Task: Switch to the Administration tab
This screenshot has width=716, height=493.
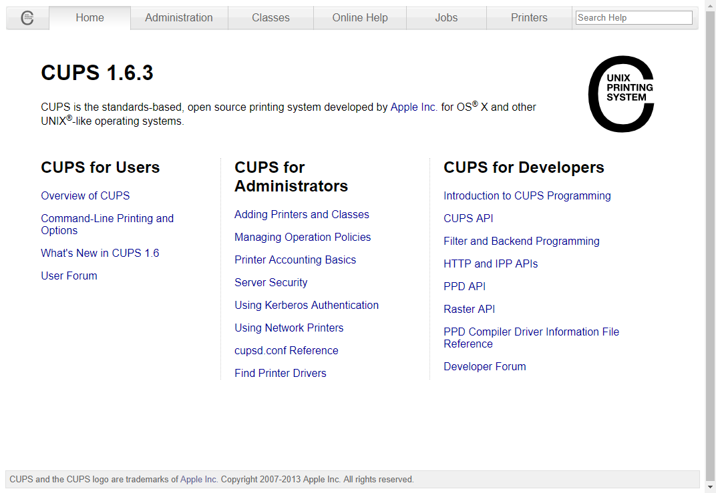Action: [179, 18]
